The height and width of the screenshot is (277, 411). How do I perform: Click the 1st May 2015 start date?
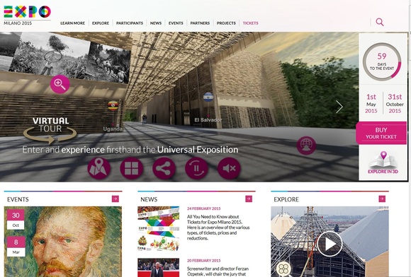(x=371, y=103)
